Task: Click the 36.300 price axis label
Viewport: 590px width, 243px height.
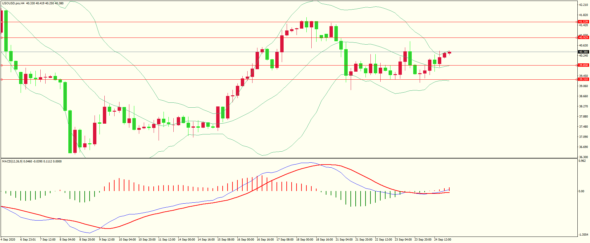Action: pos(584,157)
